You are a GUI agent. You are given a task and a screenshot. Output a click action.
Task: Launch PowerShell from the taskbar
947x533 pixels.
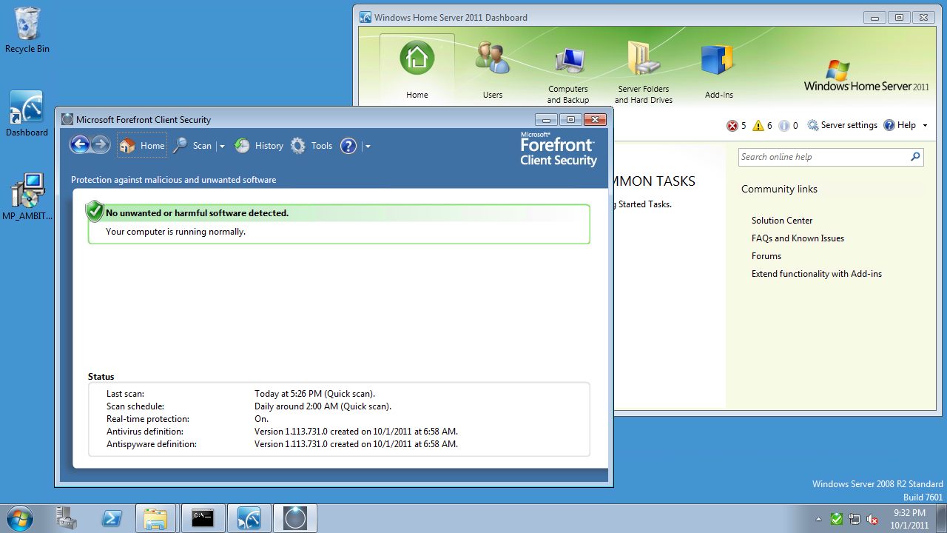[x=112, y=518]
